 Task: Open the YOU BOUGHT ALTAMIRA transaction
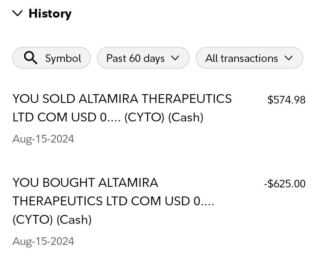pyautogui.click(x=85, y=183)
